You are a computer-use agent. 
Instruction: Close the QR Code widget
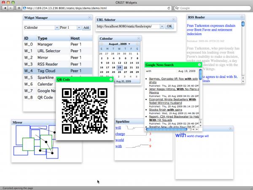111,79
